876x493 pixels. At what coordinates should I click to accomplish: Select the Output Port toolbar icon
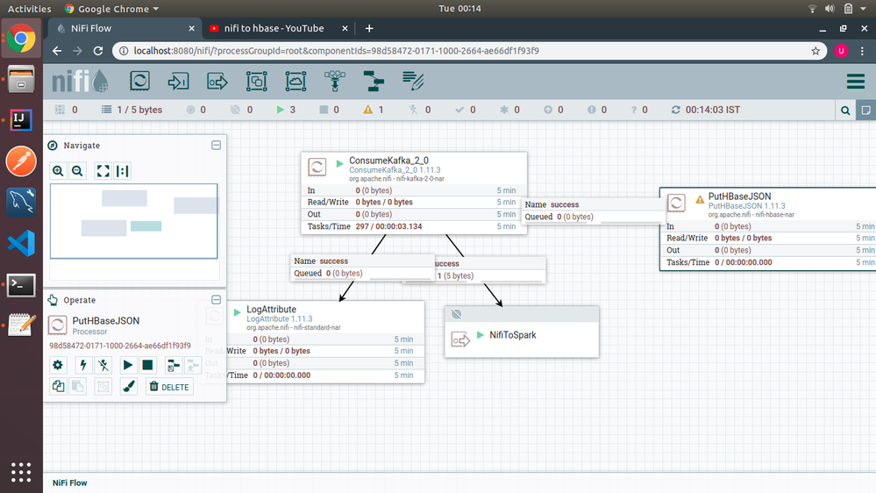point(217,82)
